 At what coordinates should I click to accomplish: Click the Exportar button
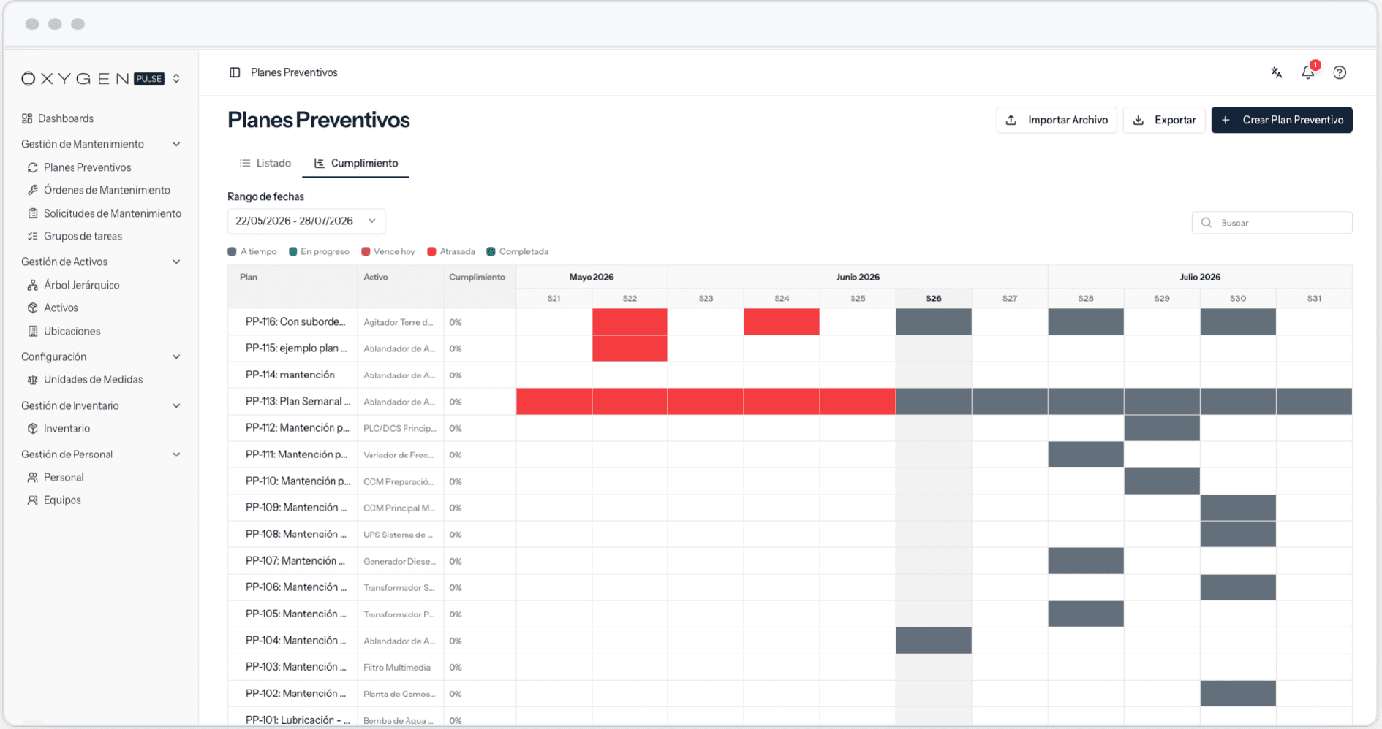click(1164, 120)
